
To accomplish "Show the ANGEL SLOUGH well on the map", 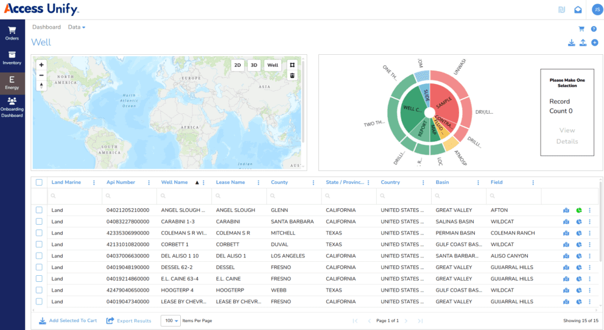I will coord(567,210).
